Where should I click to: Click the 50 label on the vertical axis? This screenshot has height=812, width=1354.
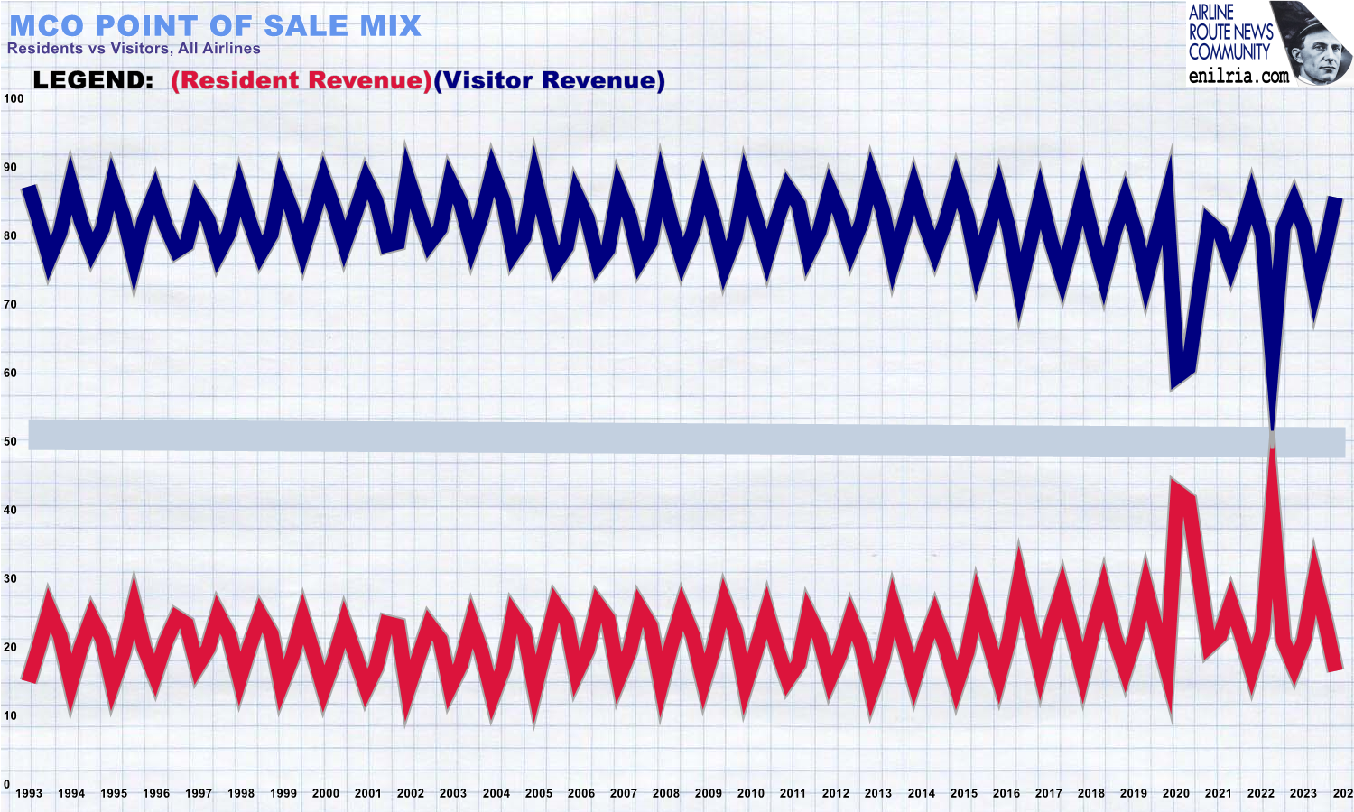coord(11,441)
